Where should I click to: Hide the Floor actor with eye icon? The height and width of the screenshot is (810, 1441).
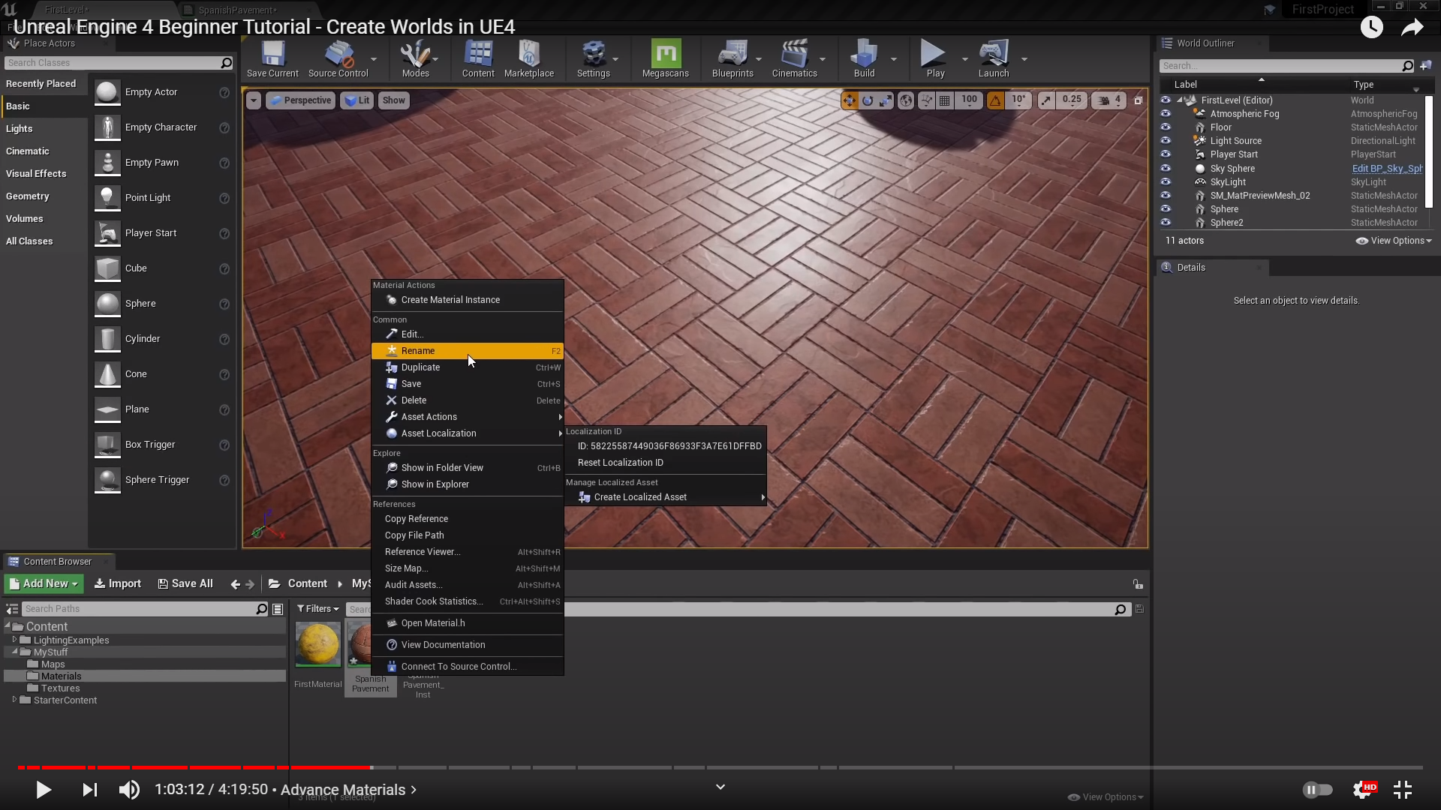pos(1166,127)
